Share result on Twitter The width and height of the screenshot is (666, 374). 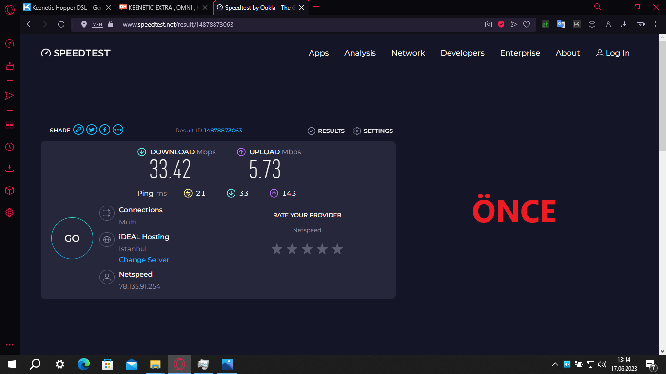(92, 130)
